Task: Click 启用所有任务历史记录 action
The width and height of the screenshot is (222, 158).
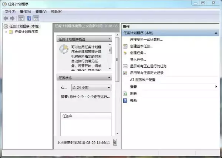Action: click(147, 73)
